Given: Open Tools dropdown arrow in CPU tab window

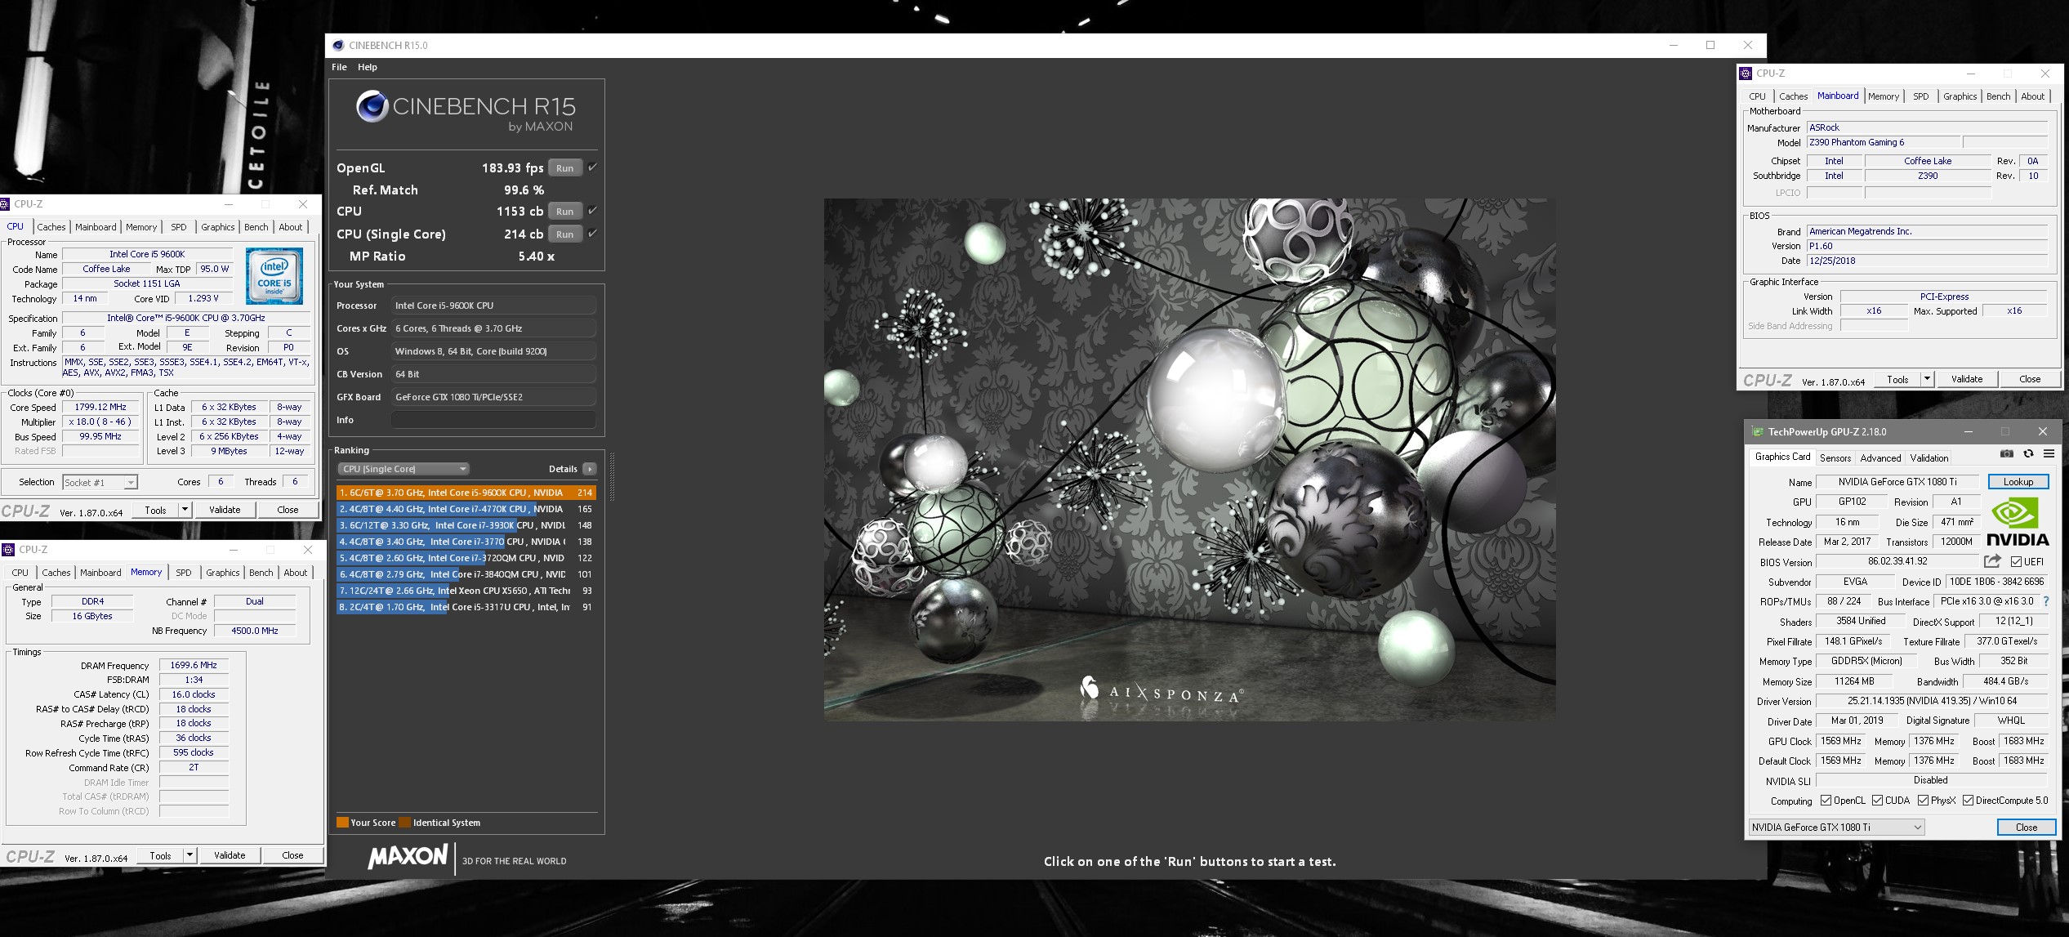Looking at the screenshot, I should [x=185, y=510].
